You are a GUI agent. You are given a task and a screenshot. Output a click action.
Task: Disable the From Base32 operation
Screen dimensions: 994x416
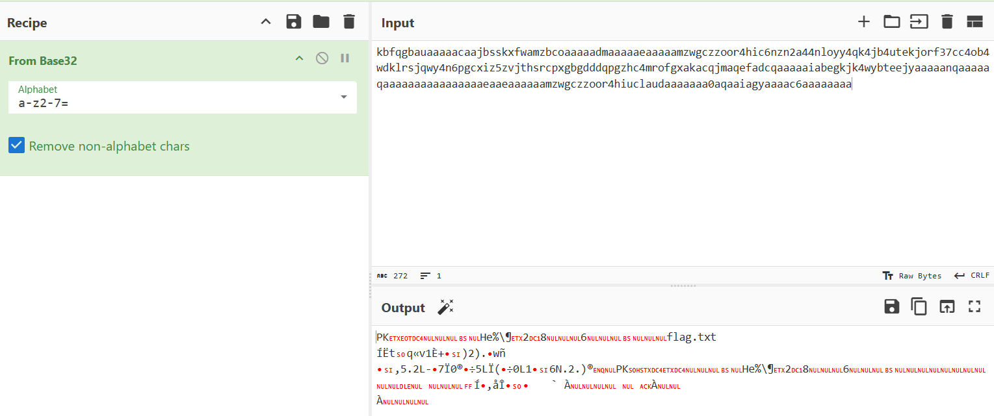322,58
